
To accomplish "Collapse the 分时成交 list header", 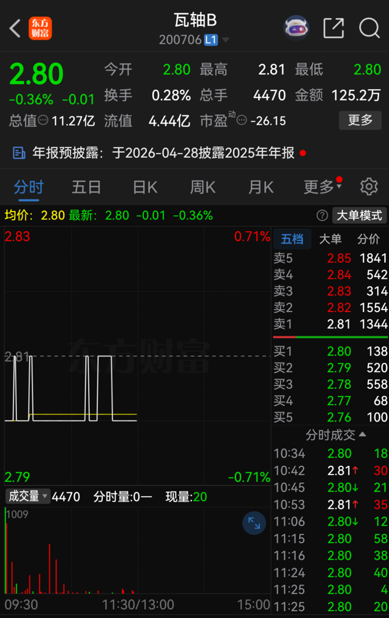I will [336, 434].
